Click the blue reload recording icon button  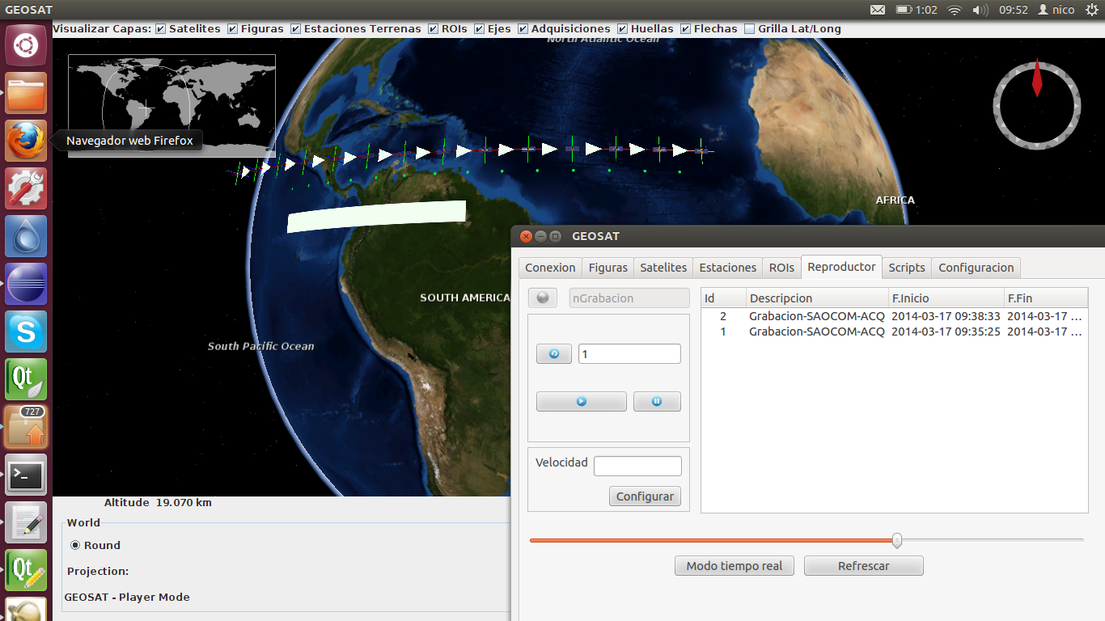tap(554, 354)
